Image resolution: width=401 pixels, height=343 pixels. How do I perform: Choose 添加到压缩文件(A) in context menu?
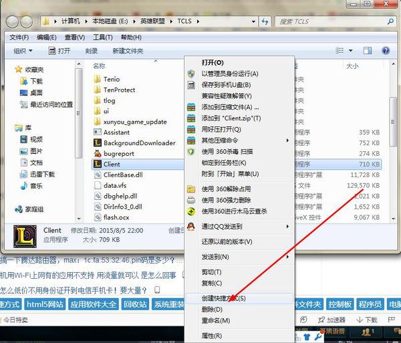pos(239,107)
